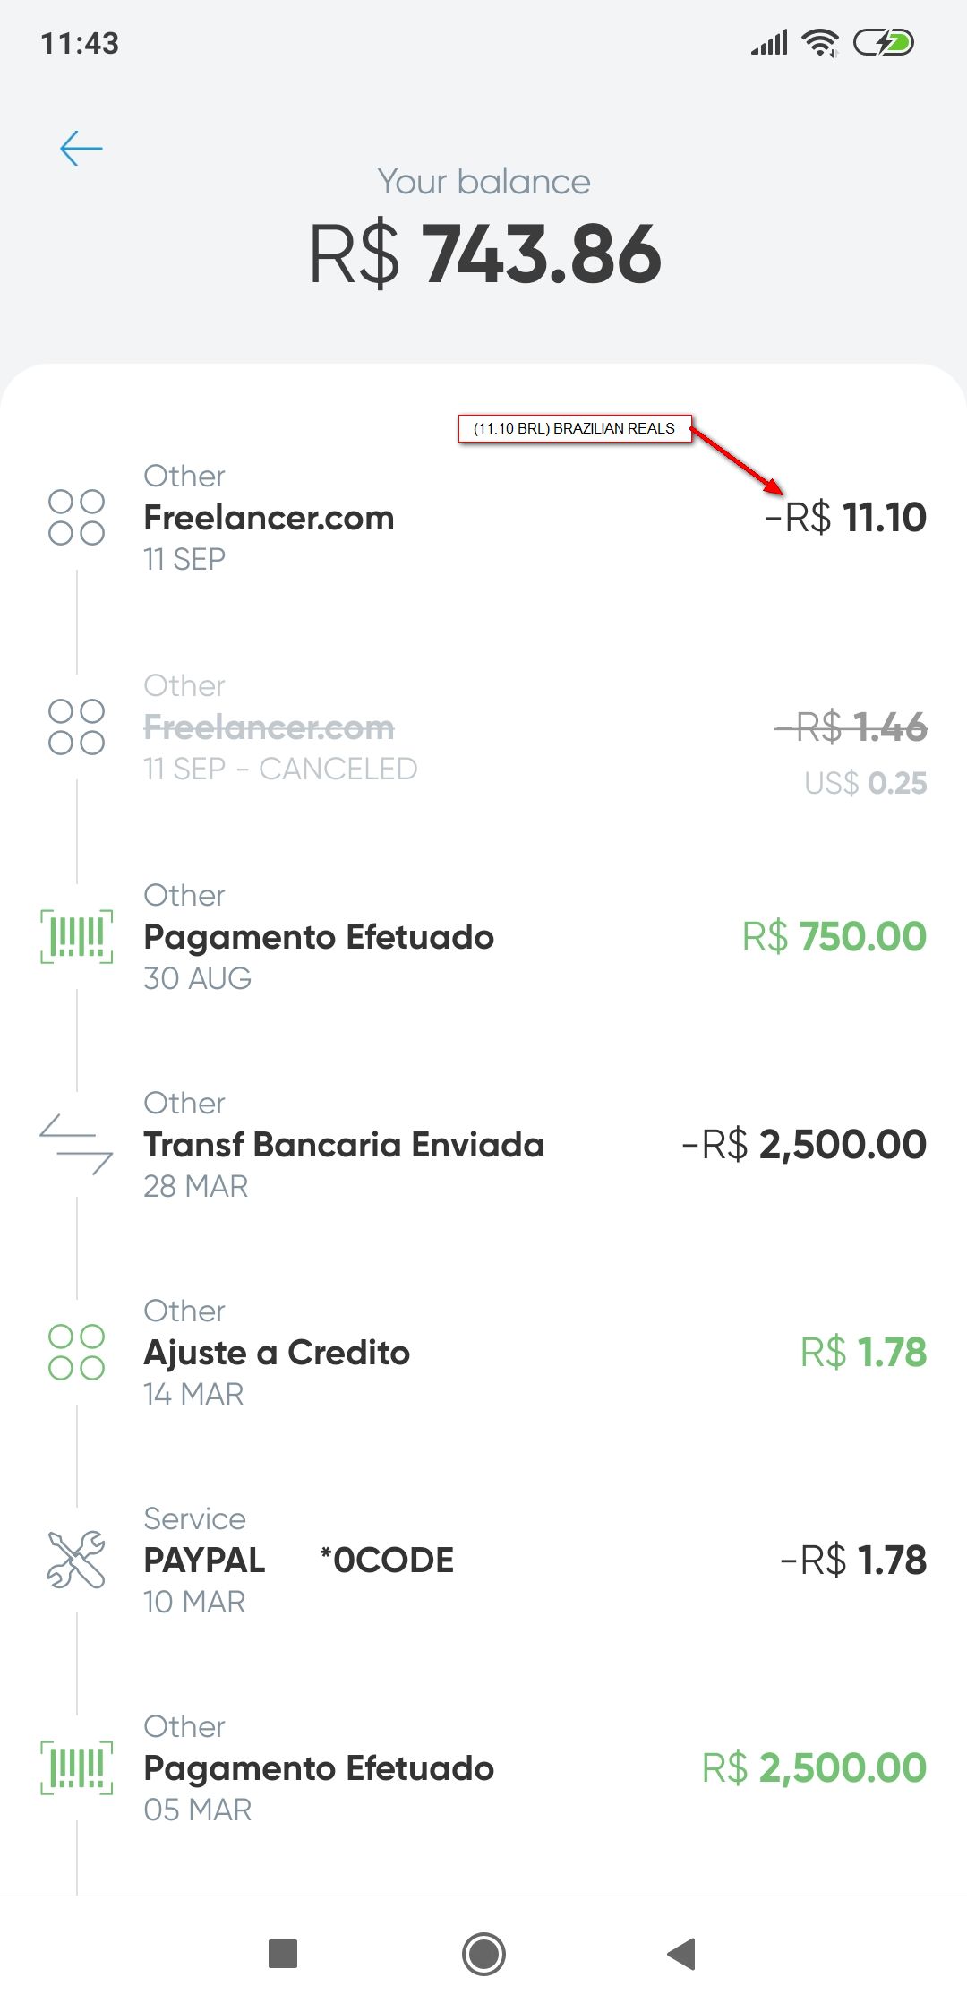Tap the barcode icon for 05 MAR payment
This screenshot has width=967, height=2012.
pyautogui.click(x=77, y=1767)
